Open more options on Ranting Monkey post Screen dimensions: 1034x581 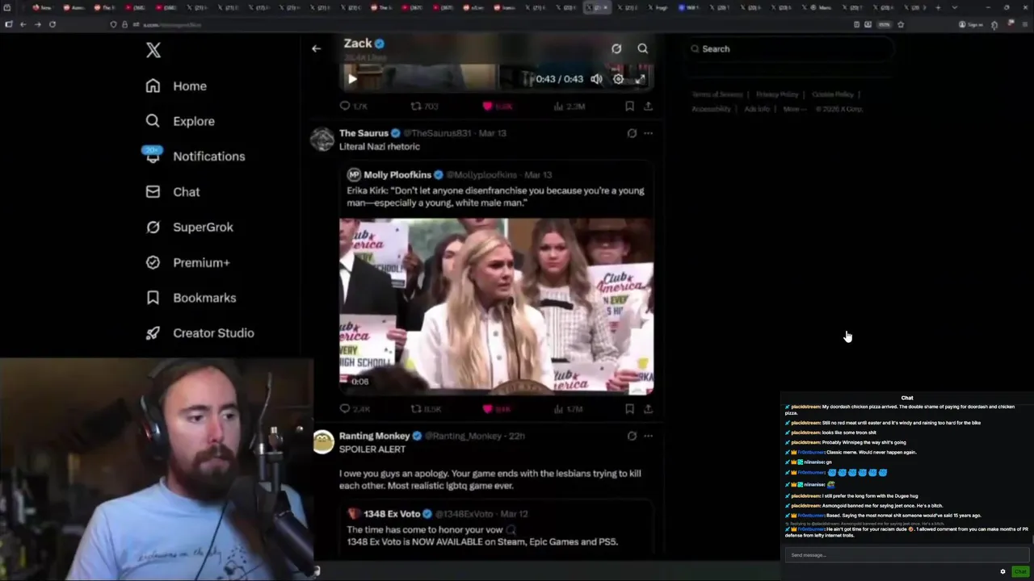click(x=648, y=436)
